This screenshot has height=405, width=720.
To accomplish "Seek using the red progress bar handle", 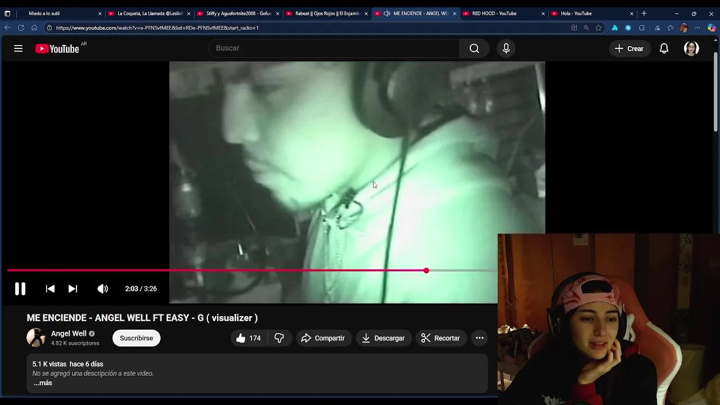I will [x=426, y=271].
